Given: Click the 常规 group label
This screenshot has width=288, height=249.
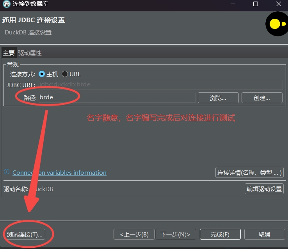Looking at the screenshot, I should tap(13, 64).
